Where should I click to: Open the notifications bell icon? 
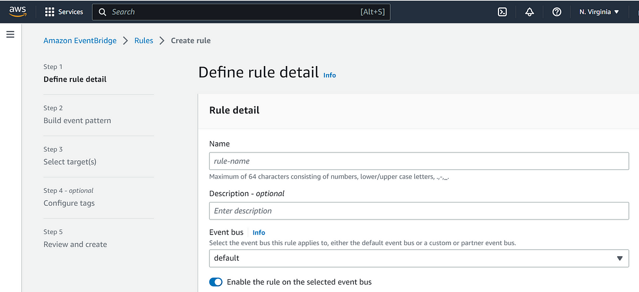click(x=529, y=12)
